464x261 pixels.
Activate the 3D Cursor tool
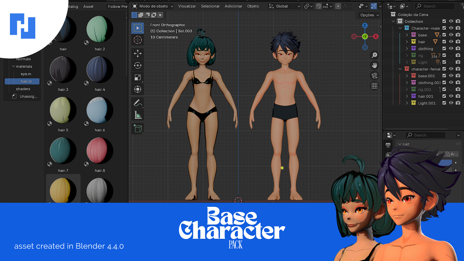coord(138,40)
